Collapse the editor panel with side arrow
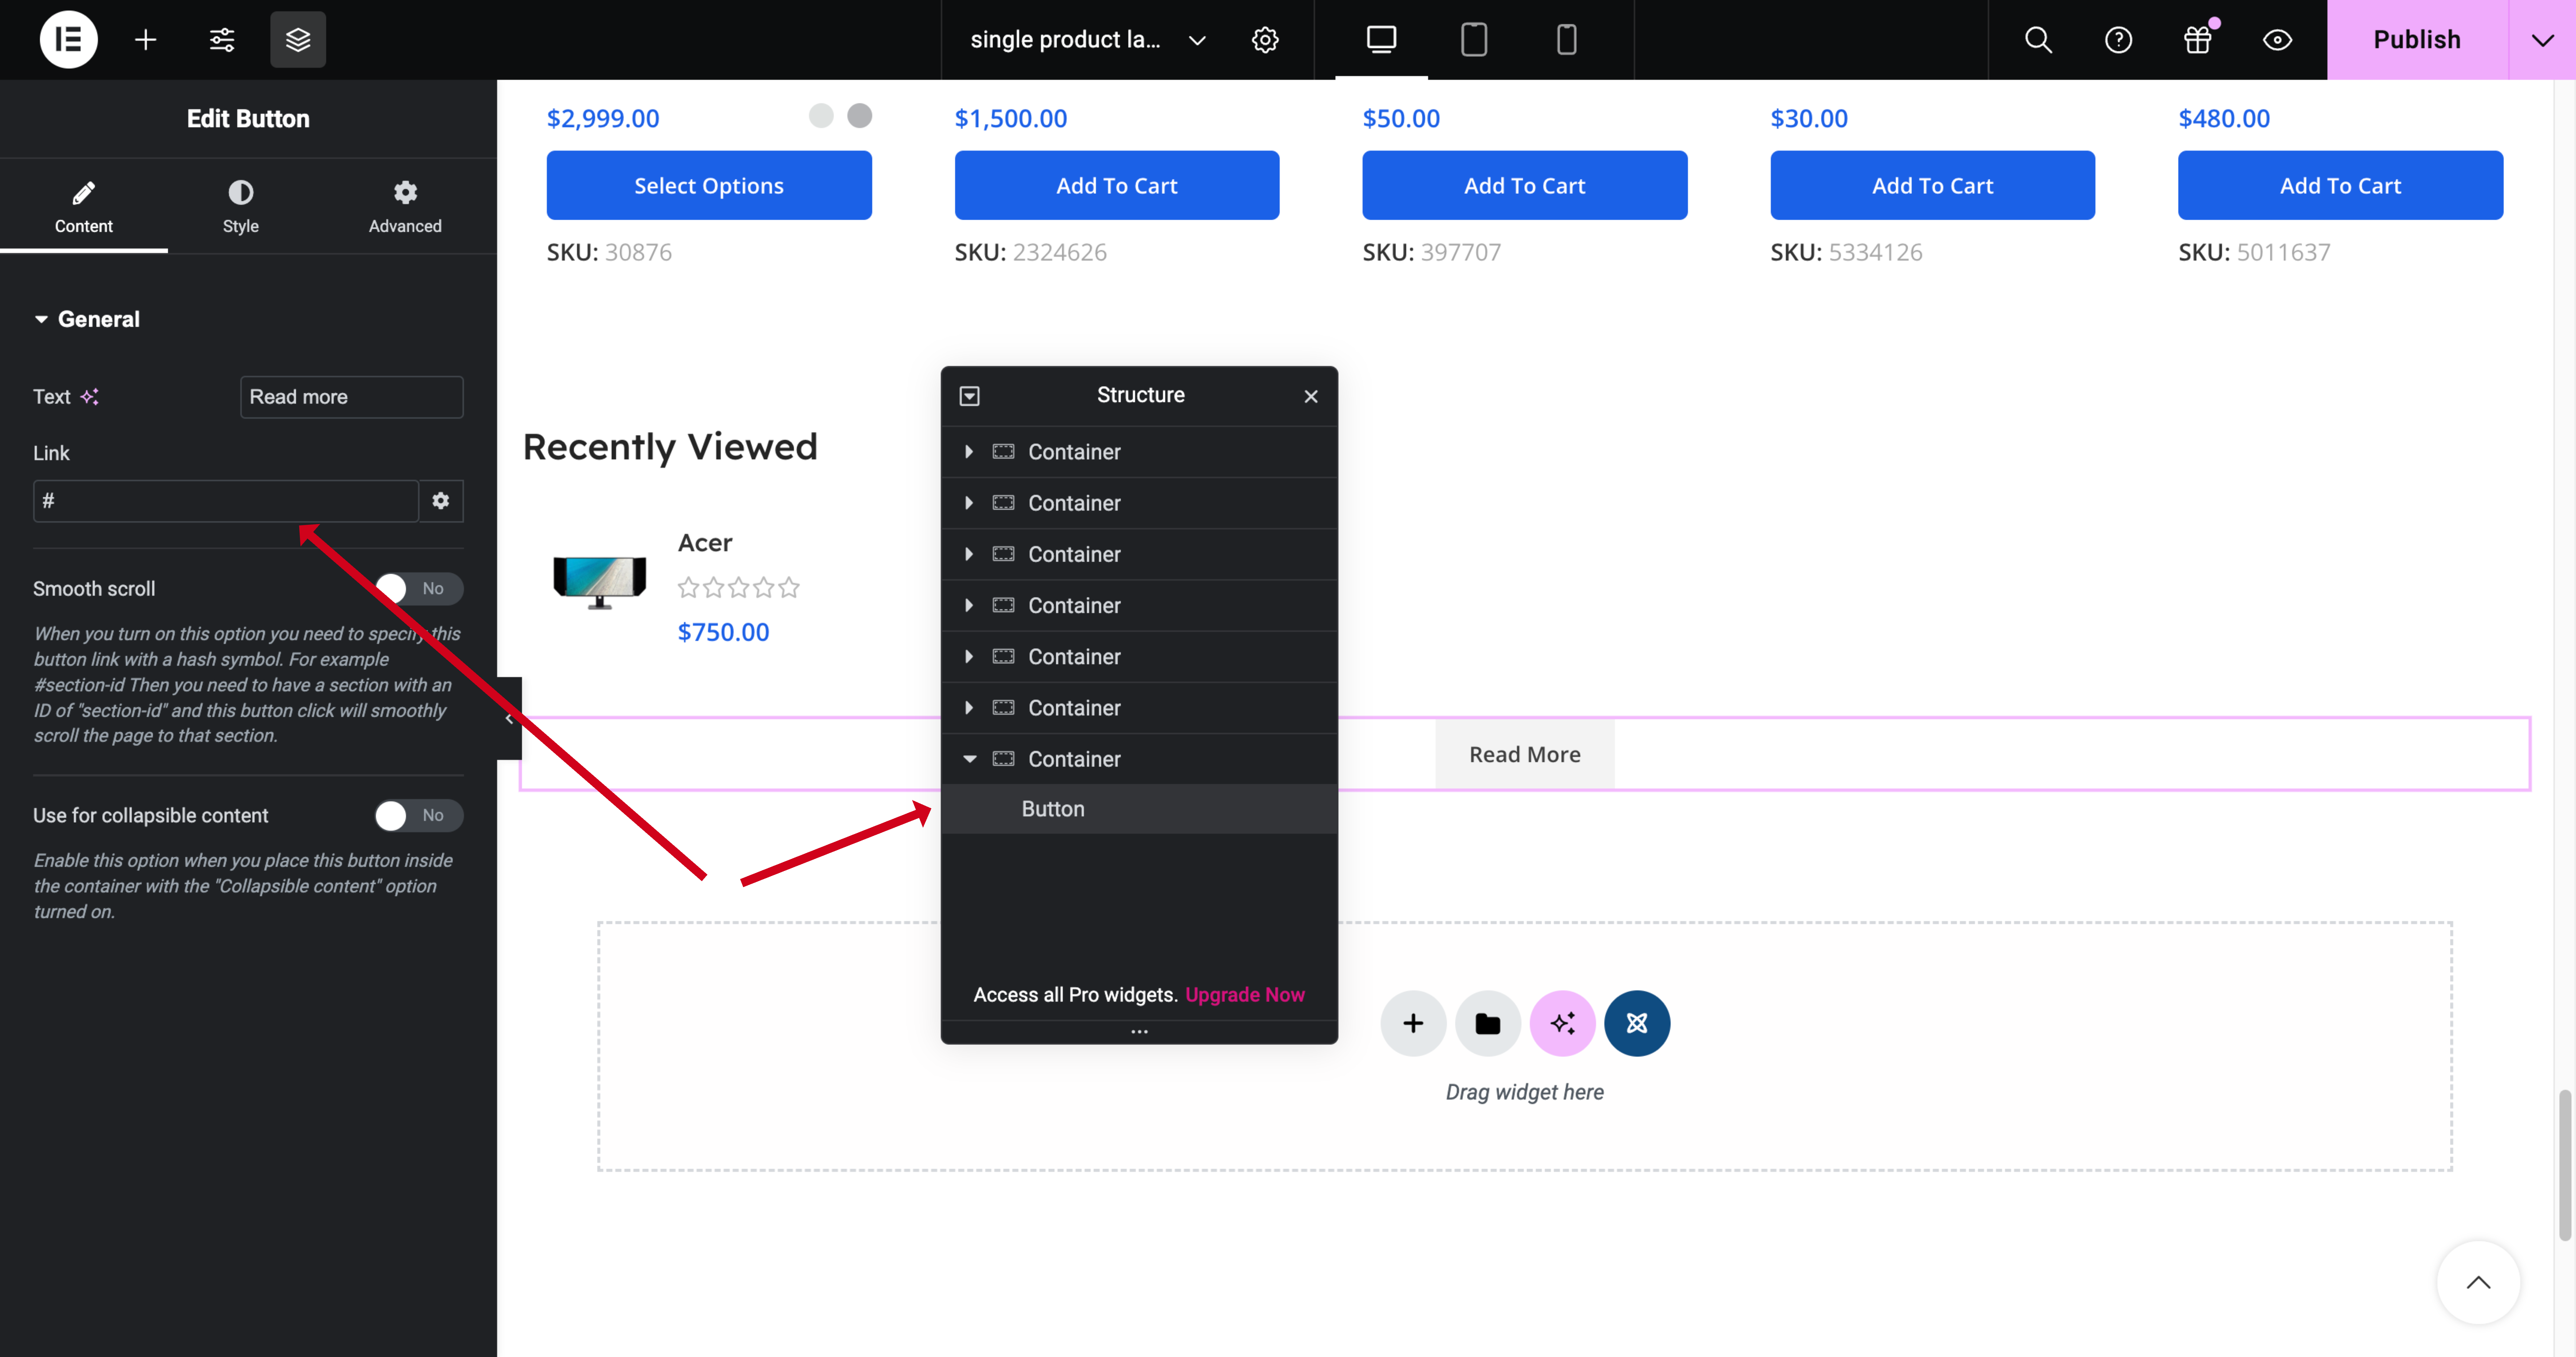 pyautogui.click(x=509, y=718)
